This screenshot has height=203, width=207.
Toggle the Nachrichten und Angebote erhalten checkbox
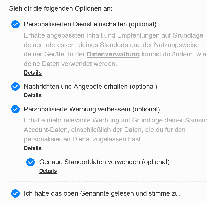click(x=15, y=87)
